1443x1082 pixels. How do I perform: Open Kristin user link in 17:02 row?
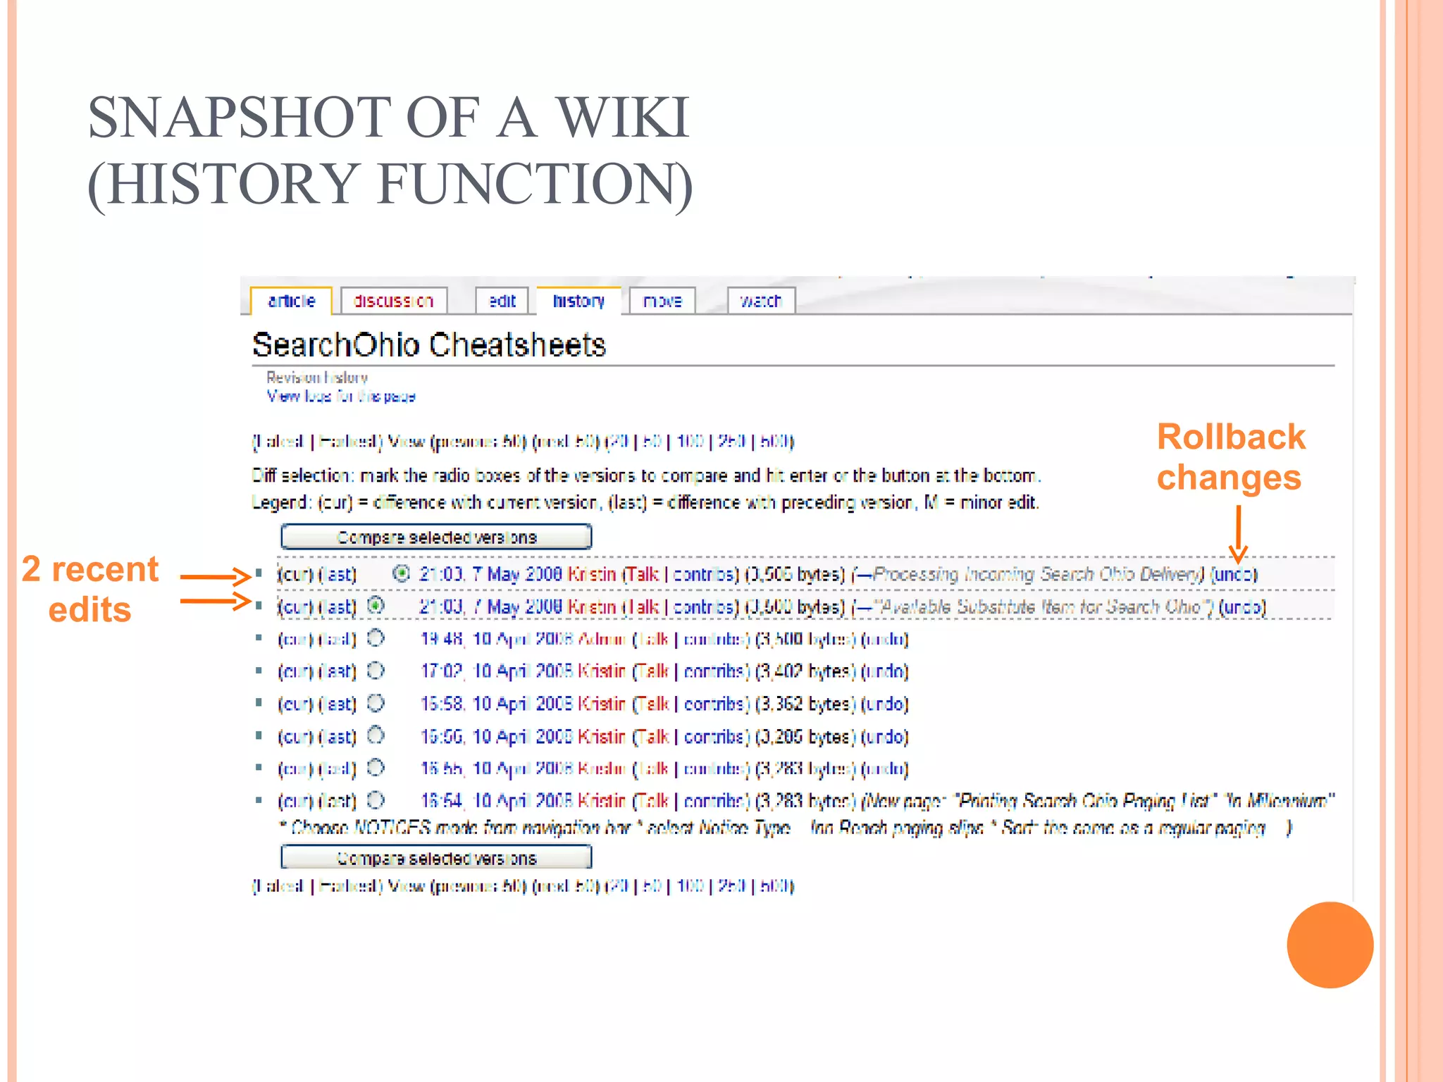[x=601, y=671]
